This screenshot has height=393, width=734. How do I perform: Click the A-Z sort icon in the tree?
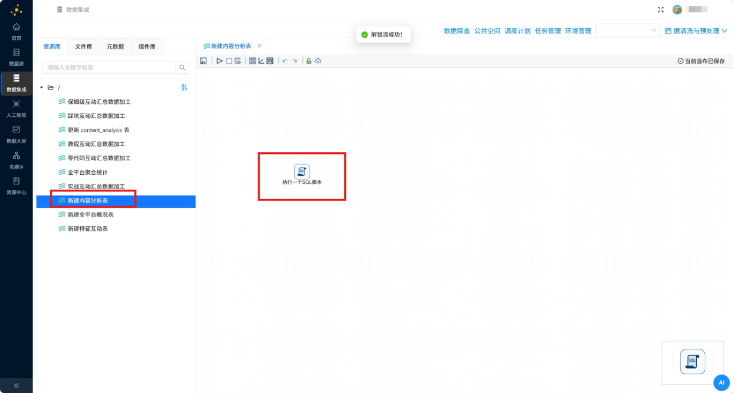tap(185, 87)
